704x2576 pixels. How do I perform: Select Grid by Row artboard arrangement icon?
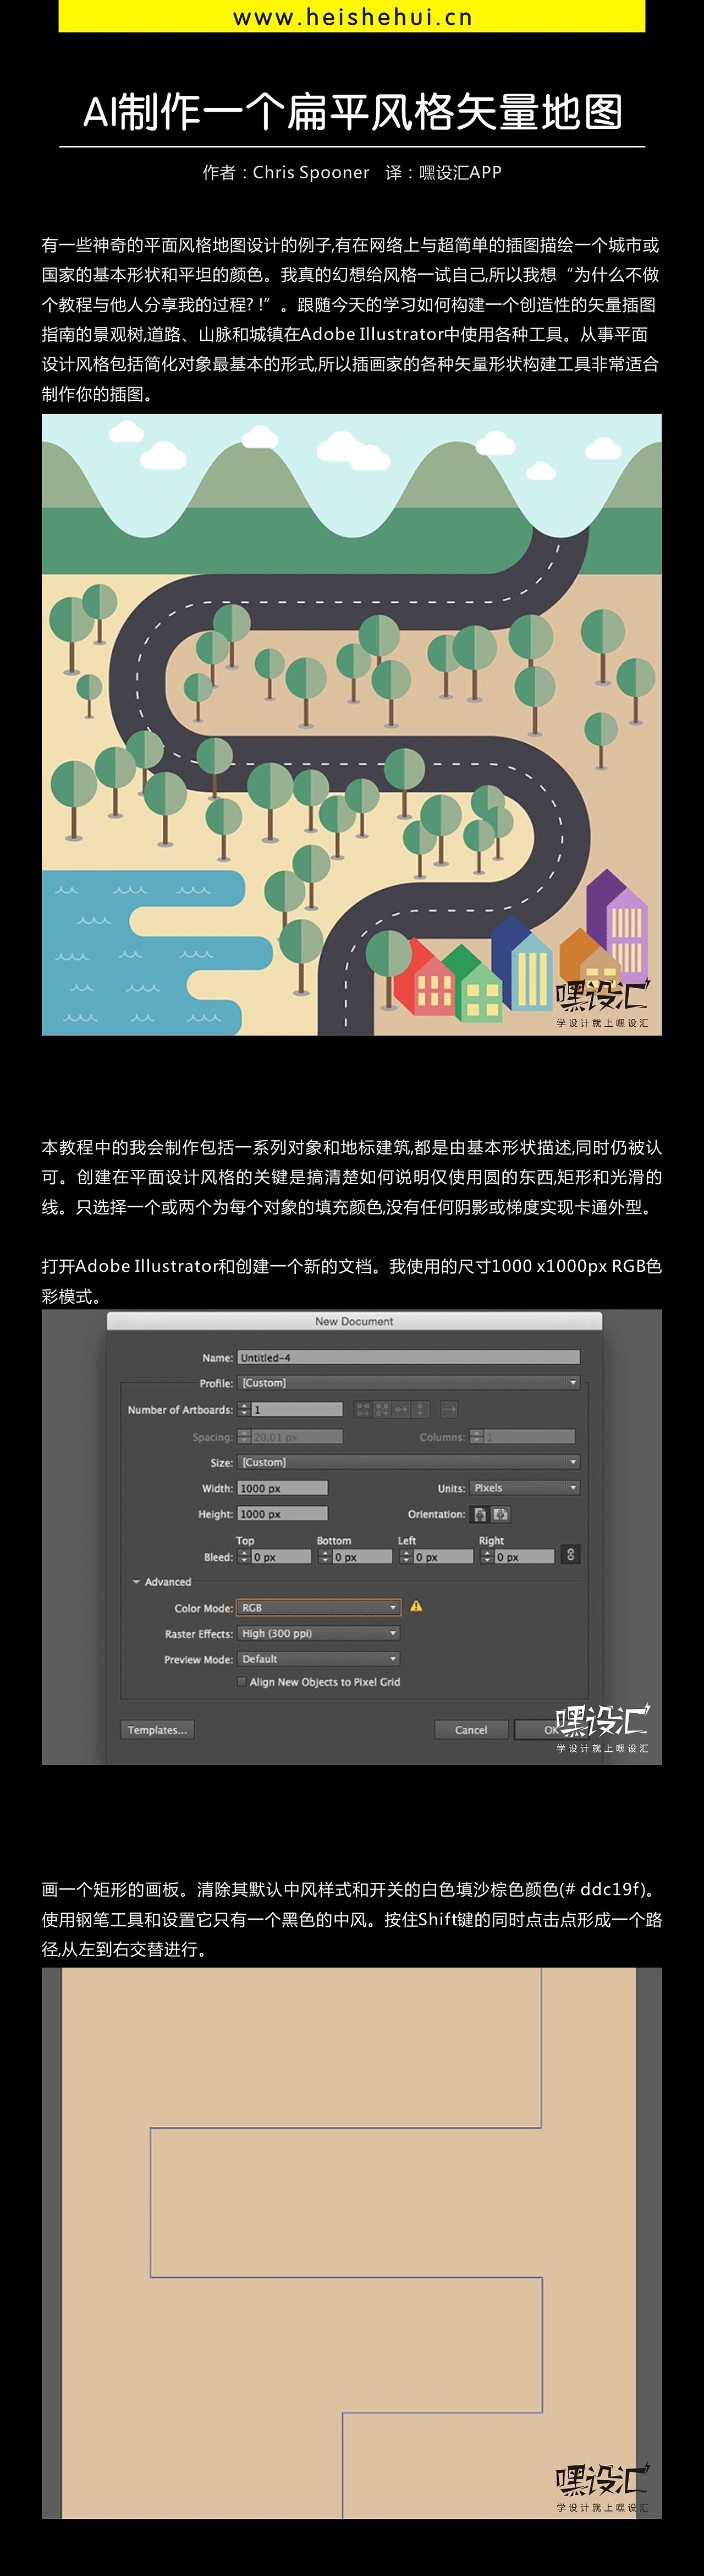tap(364, 1409)
